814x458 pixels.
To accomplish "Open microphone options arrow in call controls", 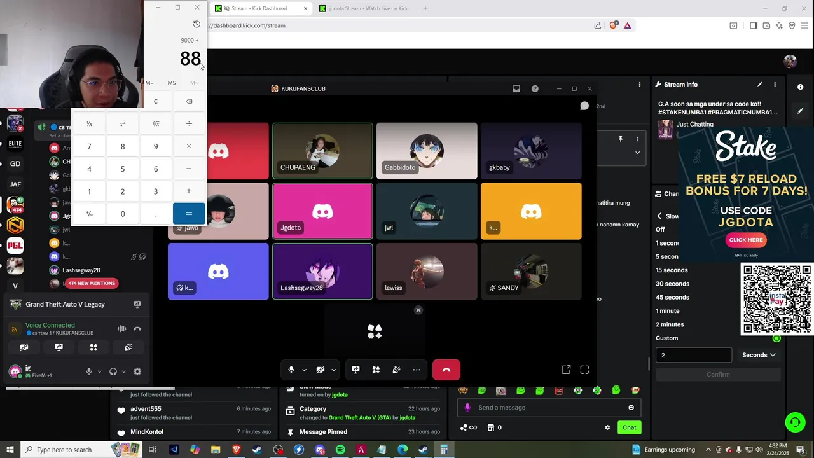I will click(x=304, y=370).
